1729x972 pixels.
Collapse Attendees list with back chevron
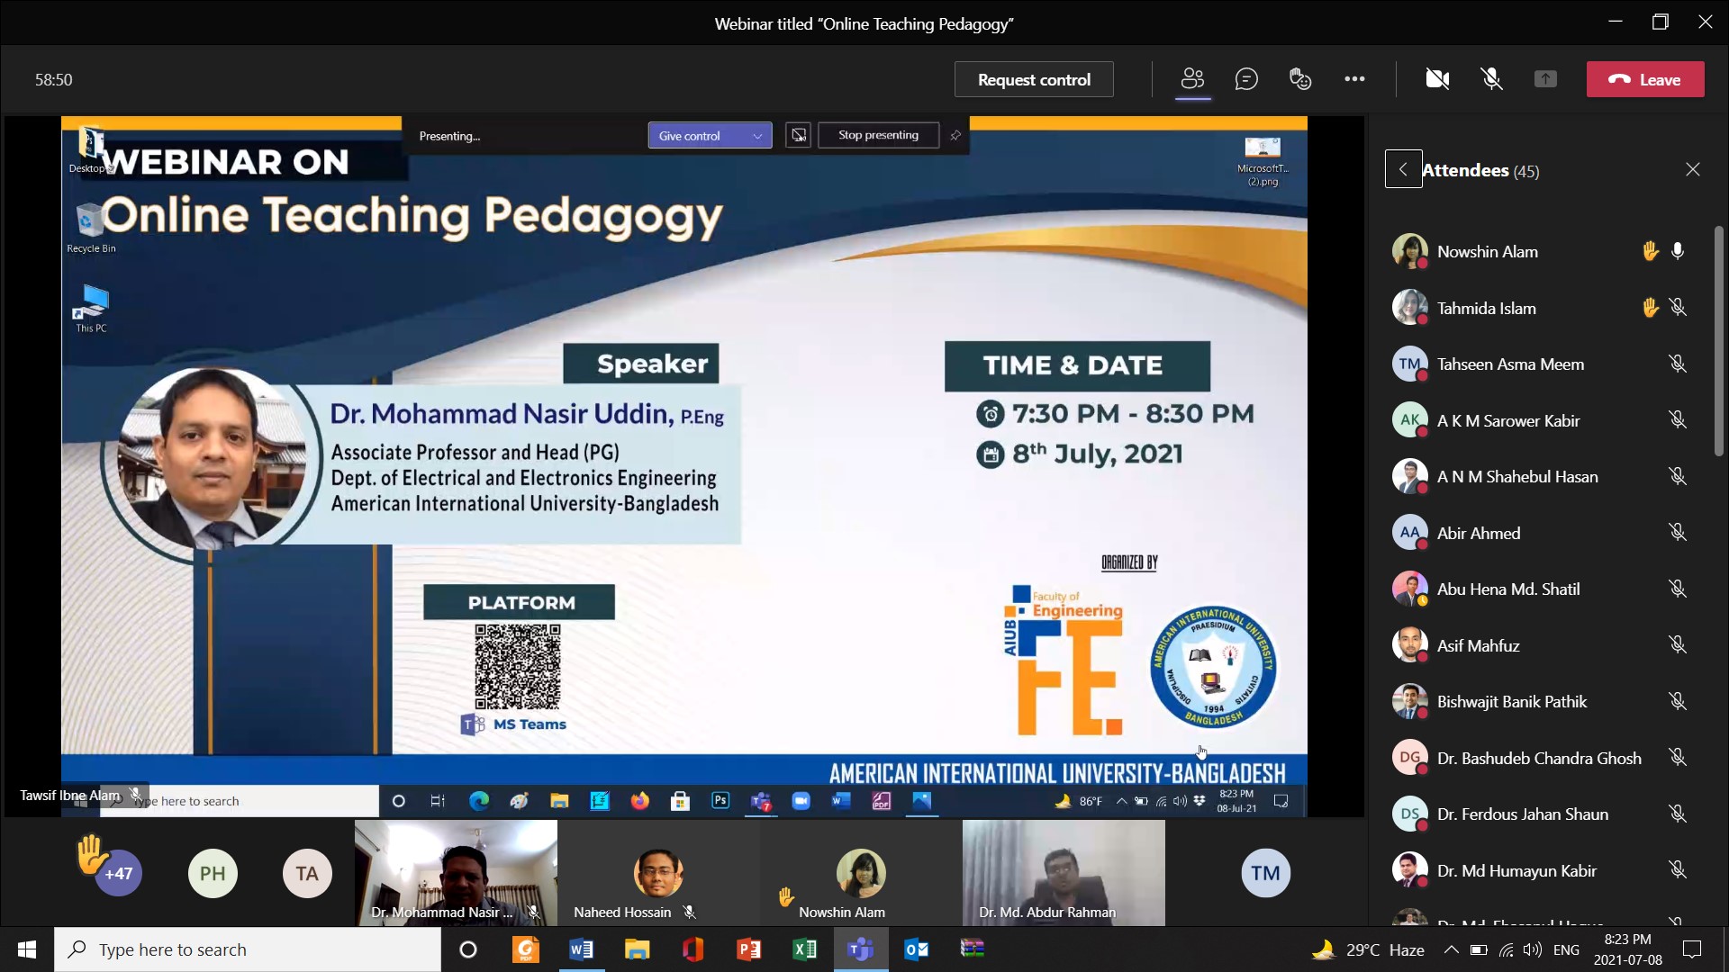[x=1403, y=169]
